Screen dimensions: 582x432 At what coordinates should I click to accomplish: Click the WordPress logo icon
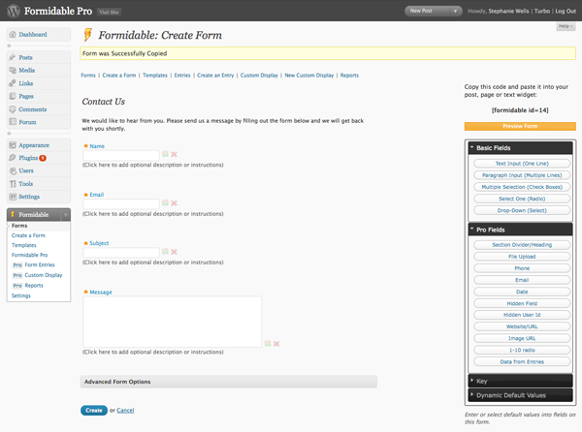pos(14,11)
